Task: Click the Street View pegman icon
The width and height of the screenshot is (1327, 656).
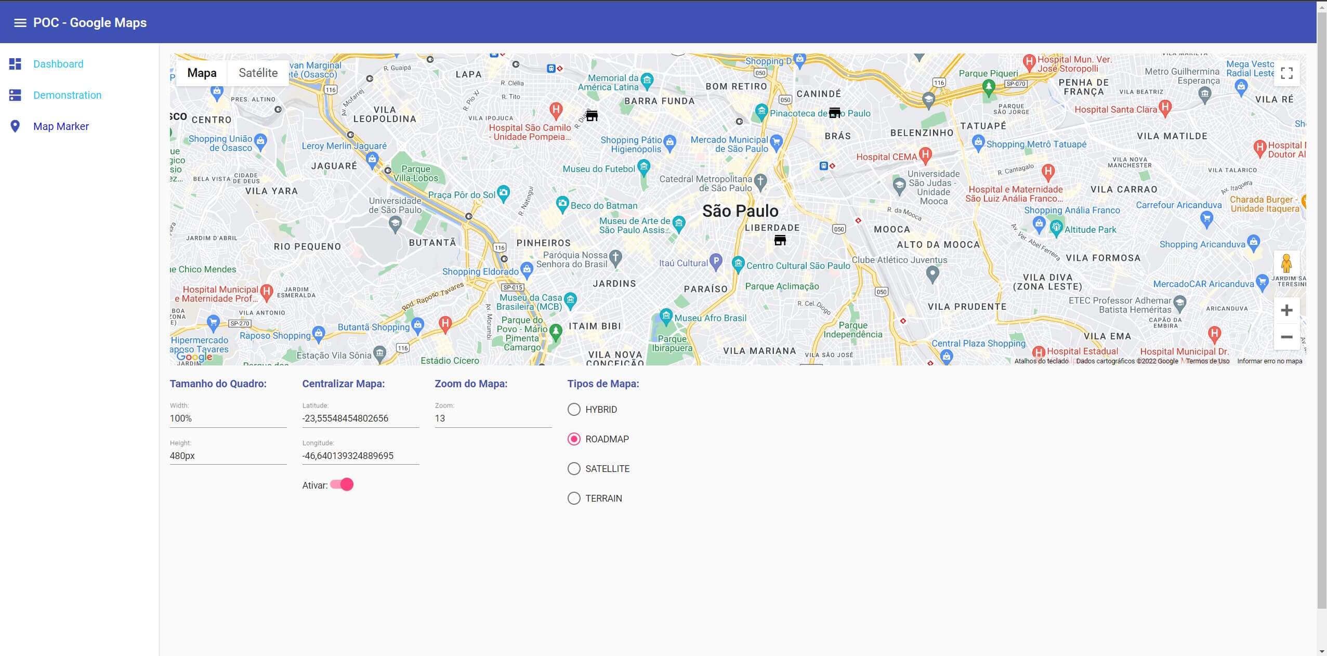Action: [1286, 264]
